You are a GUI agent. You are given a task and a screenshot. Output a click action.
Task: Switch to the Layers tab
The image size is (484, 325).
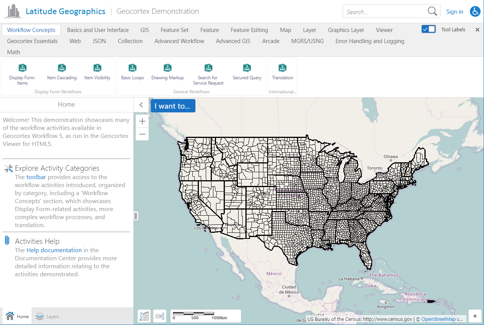[x=47, y=316]
